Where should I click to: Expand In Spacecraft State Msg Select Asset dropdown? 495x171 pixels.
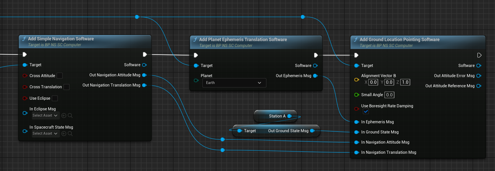coord(45,134)
